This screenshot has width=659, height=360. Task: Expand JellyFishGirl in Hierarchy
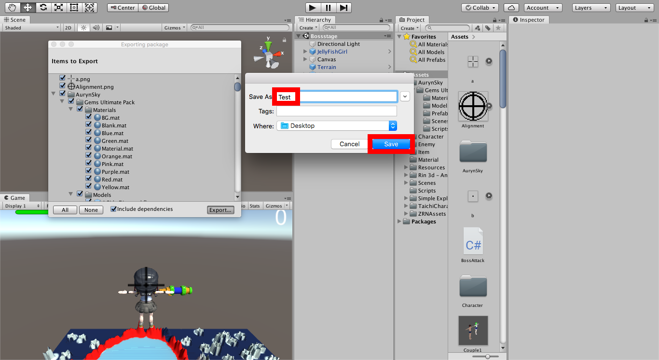[x=305, y=52]
